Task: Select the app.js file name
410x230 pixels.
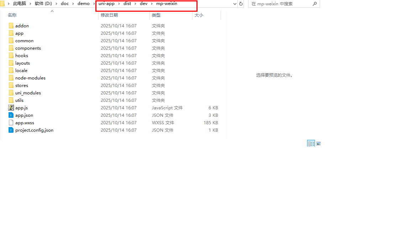Action: click(21, 108)
